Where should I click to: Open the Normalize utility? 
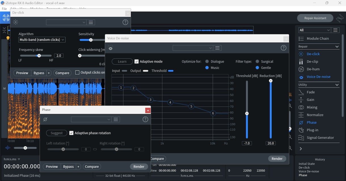click(x=315, y=115)
